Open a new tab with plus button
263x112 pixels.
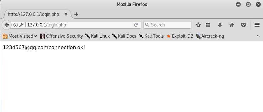(76, 14)
